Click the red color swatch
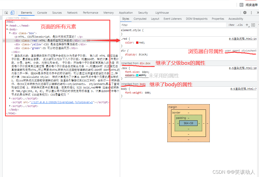This screenshot has width=259, height=177. point(137,42)
